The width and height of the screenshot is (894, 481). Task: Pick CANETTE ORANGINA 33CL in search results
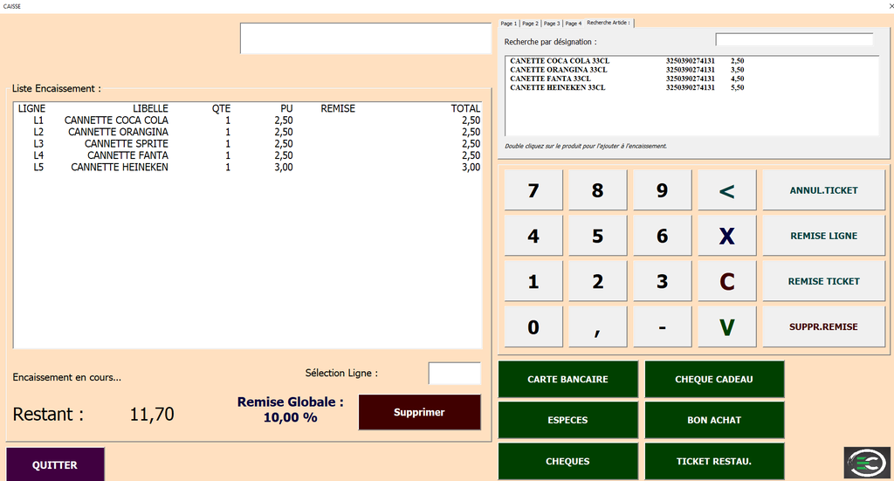point(691,70)
